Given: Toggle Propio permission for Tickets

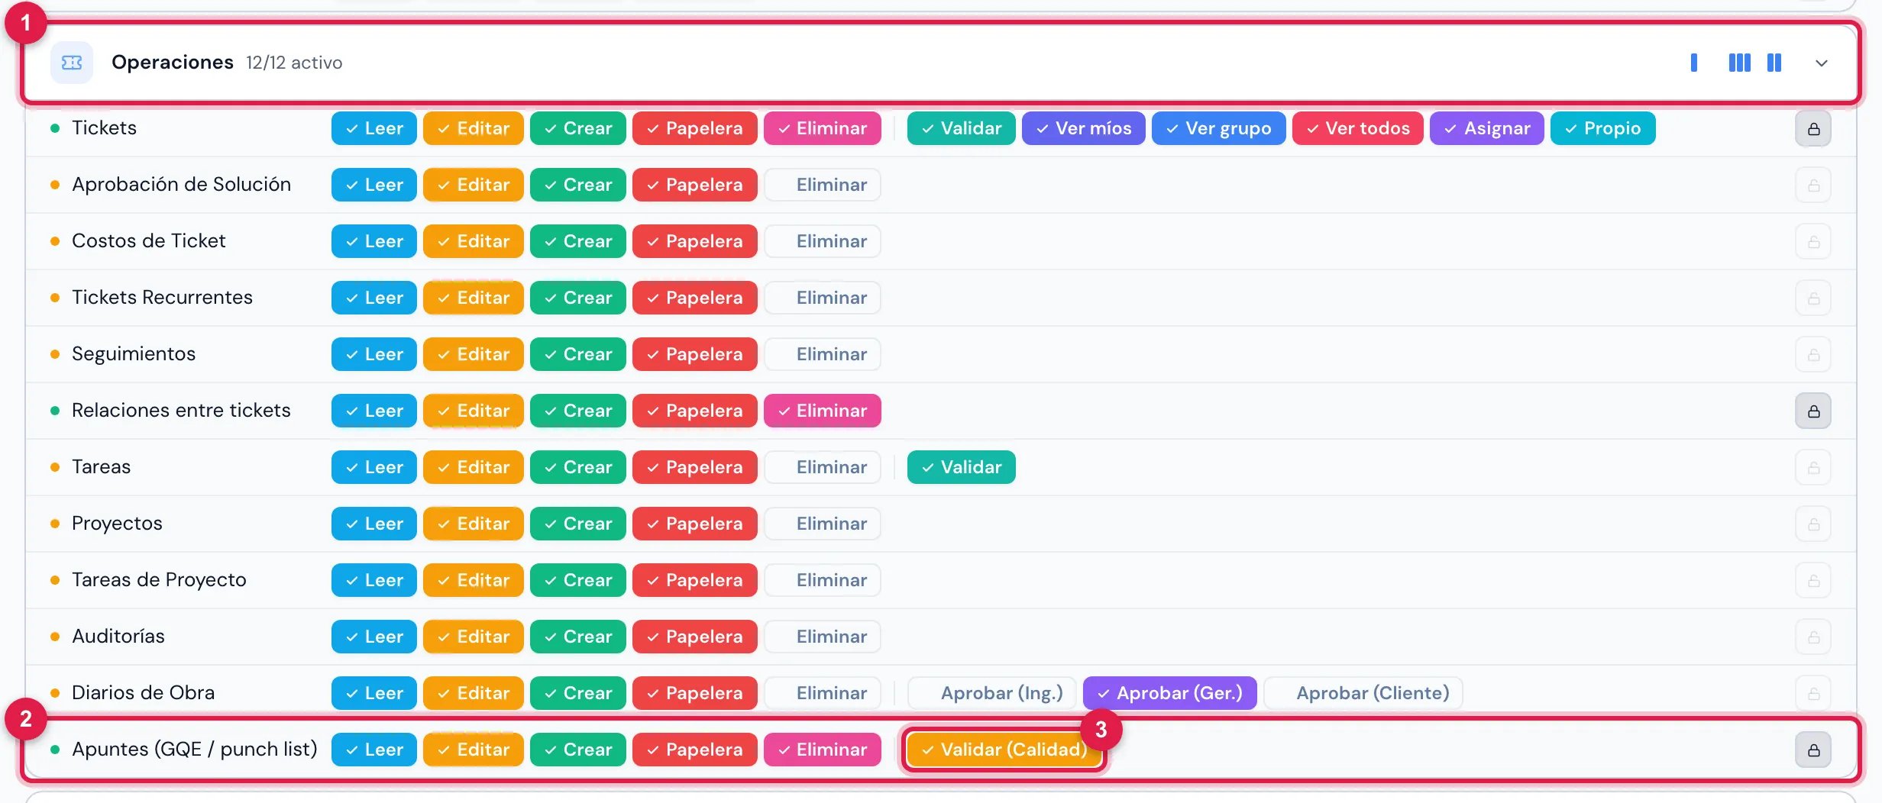Looking at the screenshot, I should [1602, 128].
